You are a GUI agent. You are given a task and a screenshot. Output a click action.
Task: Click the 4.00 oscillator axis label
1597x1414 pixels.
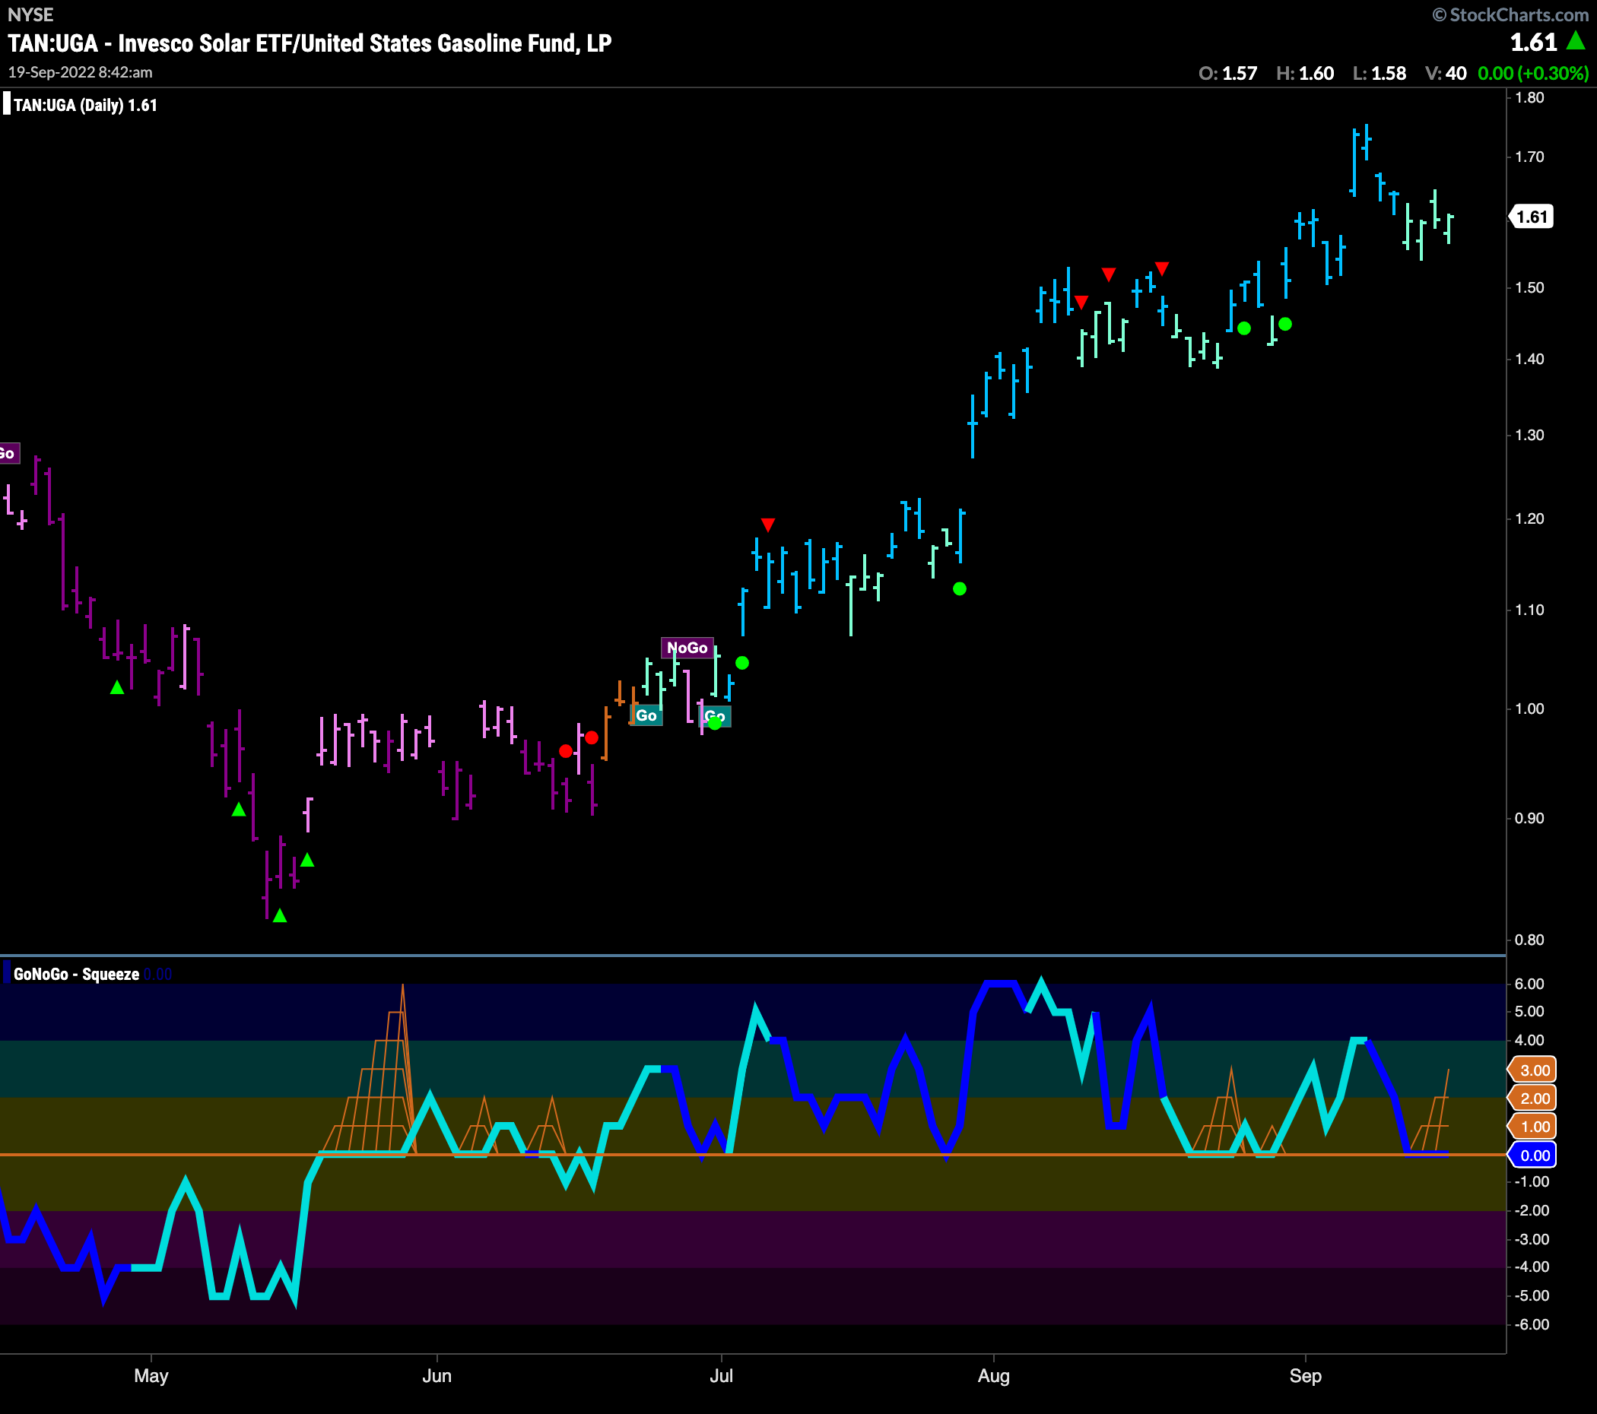1530,1041
